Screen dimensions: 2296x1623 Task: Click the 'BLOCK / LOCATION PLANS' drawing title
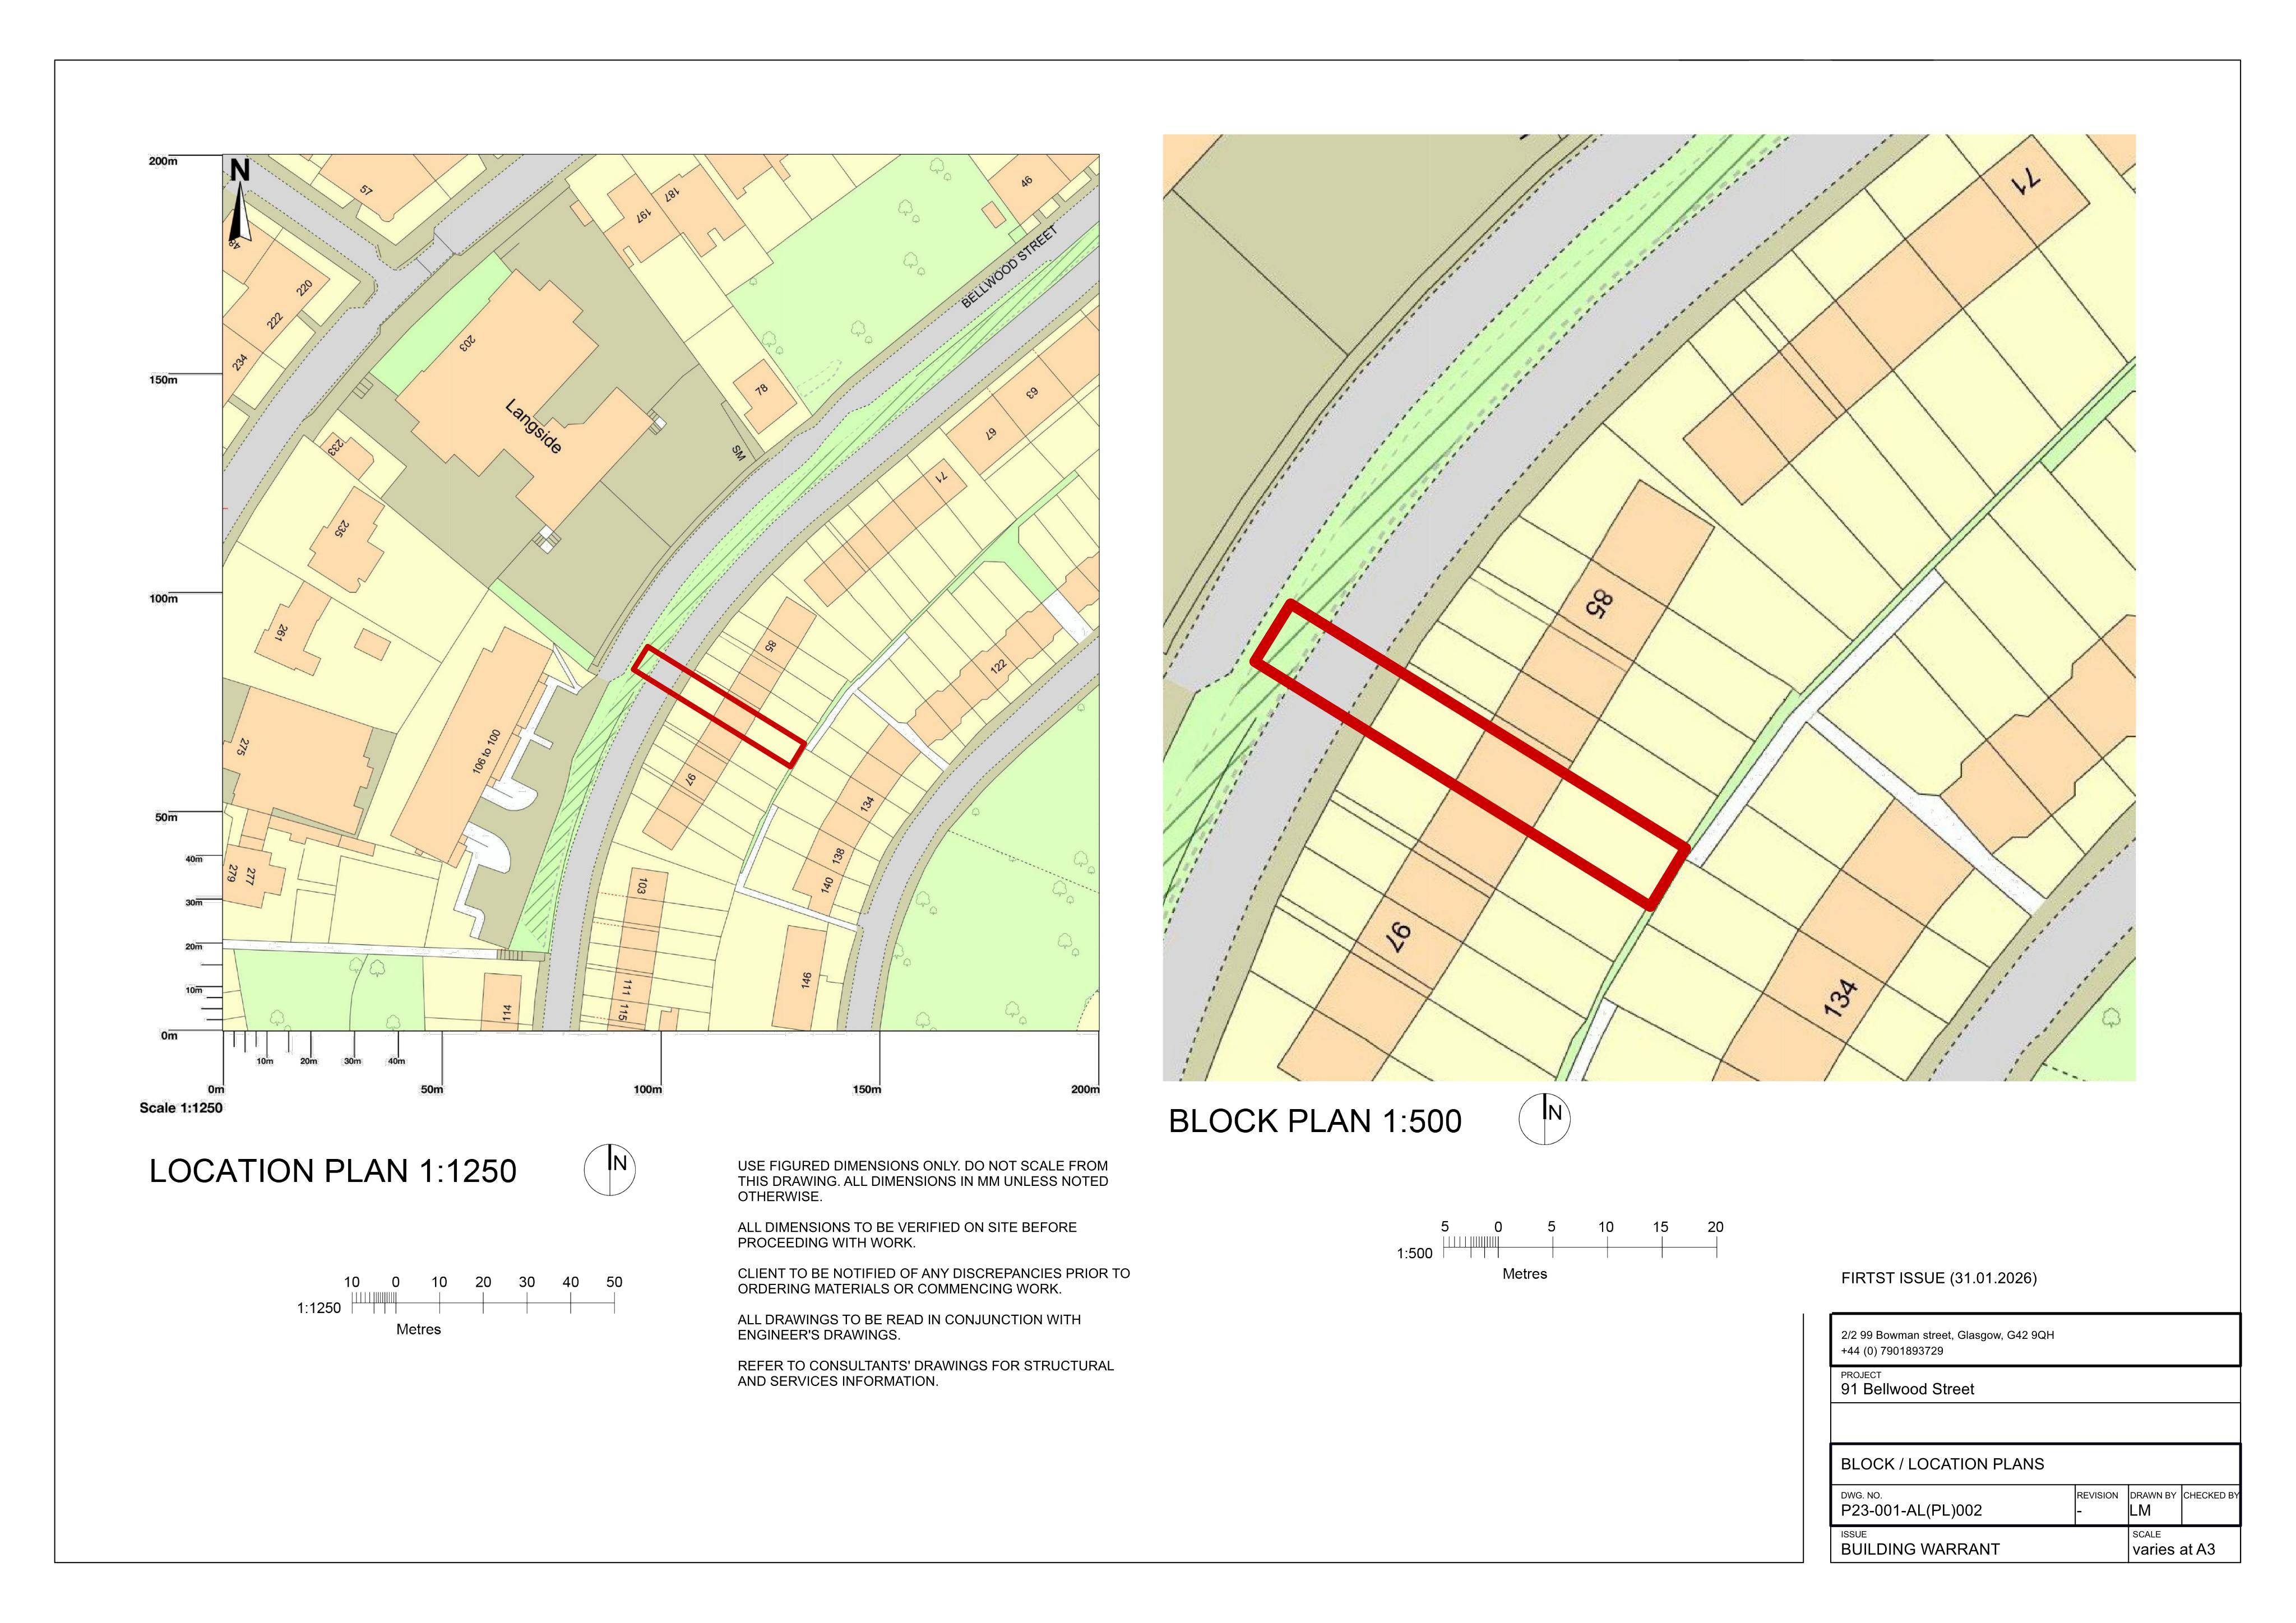pos(1942,1464)
